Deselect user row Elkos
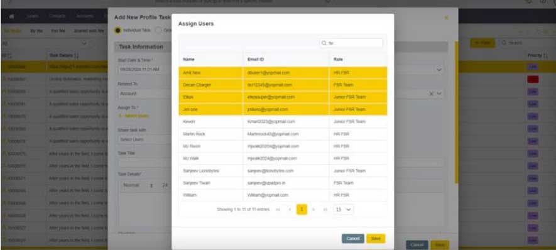The width and height of the screenshot is (556, 250). click(283, 97)
